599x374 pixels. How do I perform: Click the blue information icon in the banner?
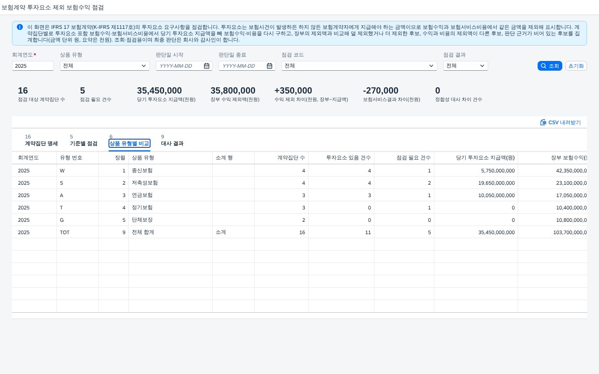tap(20, 27)
